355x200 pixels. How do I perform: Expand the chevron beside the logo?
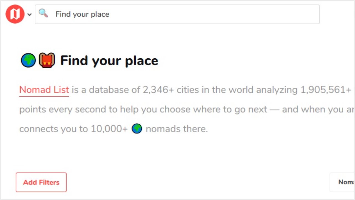[29, 15]
